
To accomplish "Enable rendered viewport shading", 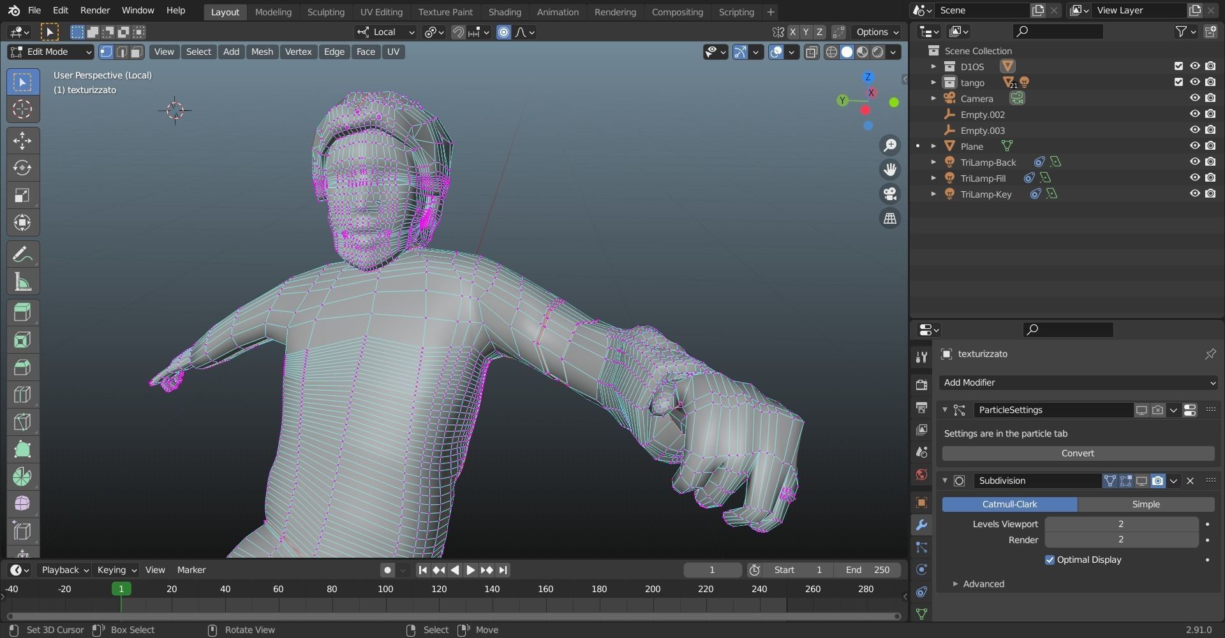I will (x=878, y=52).
